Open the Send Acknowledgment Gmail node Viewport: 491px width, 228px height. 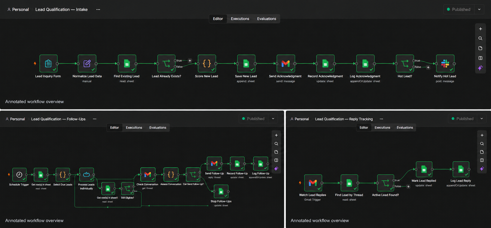(286, 63)
